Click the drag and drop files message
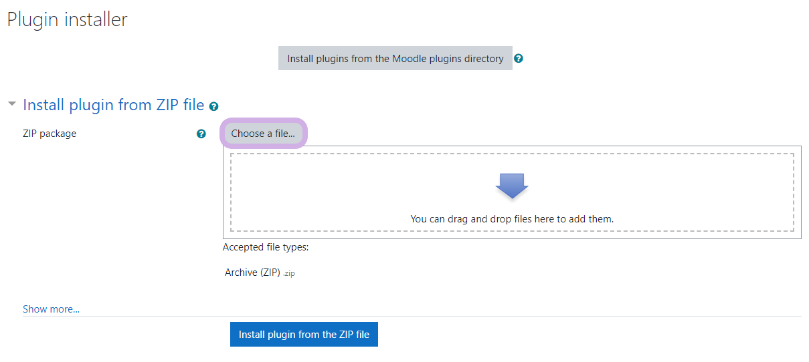The width and height of the screenshot is (809, 362). pyautogui.click(x=512, y=218)
